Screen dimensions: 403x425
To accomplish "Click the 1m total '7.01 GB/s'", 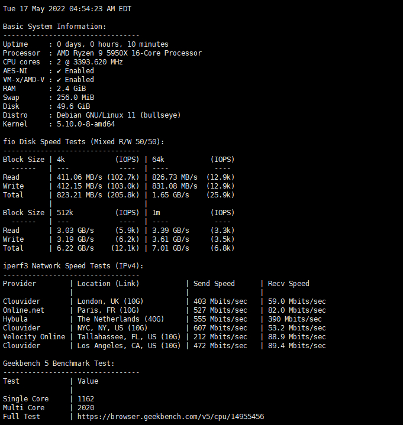I will tap(170, 248).
